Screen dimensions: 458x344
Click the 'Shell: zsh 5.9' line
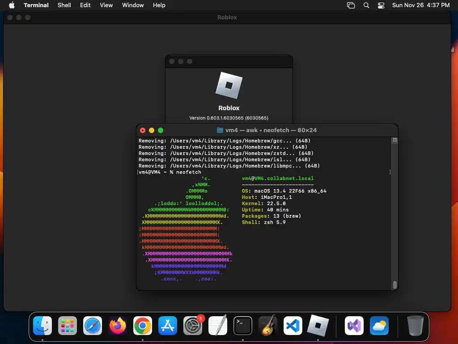tap(264, 222)
